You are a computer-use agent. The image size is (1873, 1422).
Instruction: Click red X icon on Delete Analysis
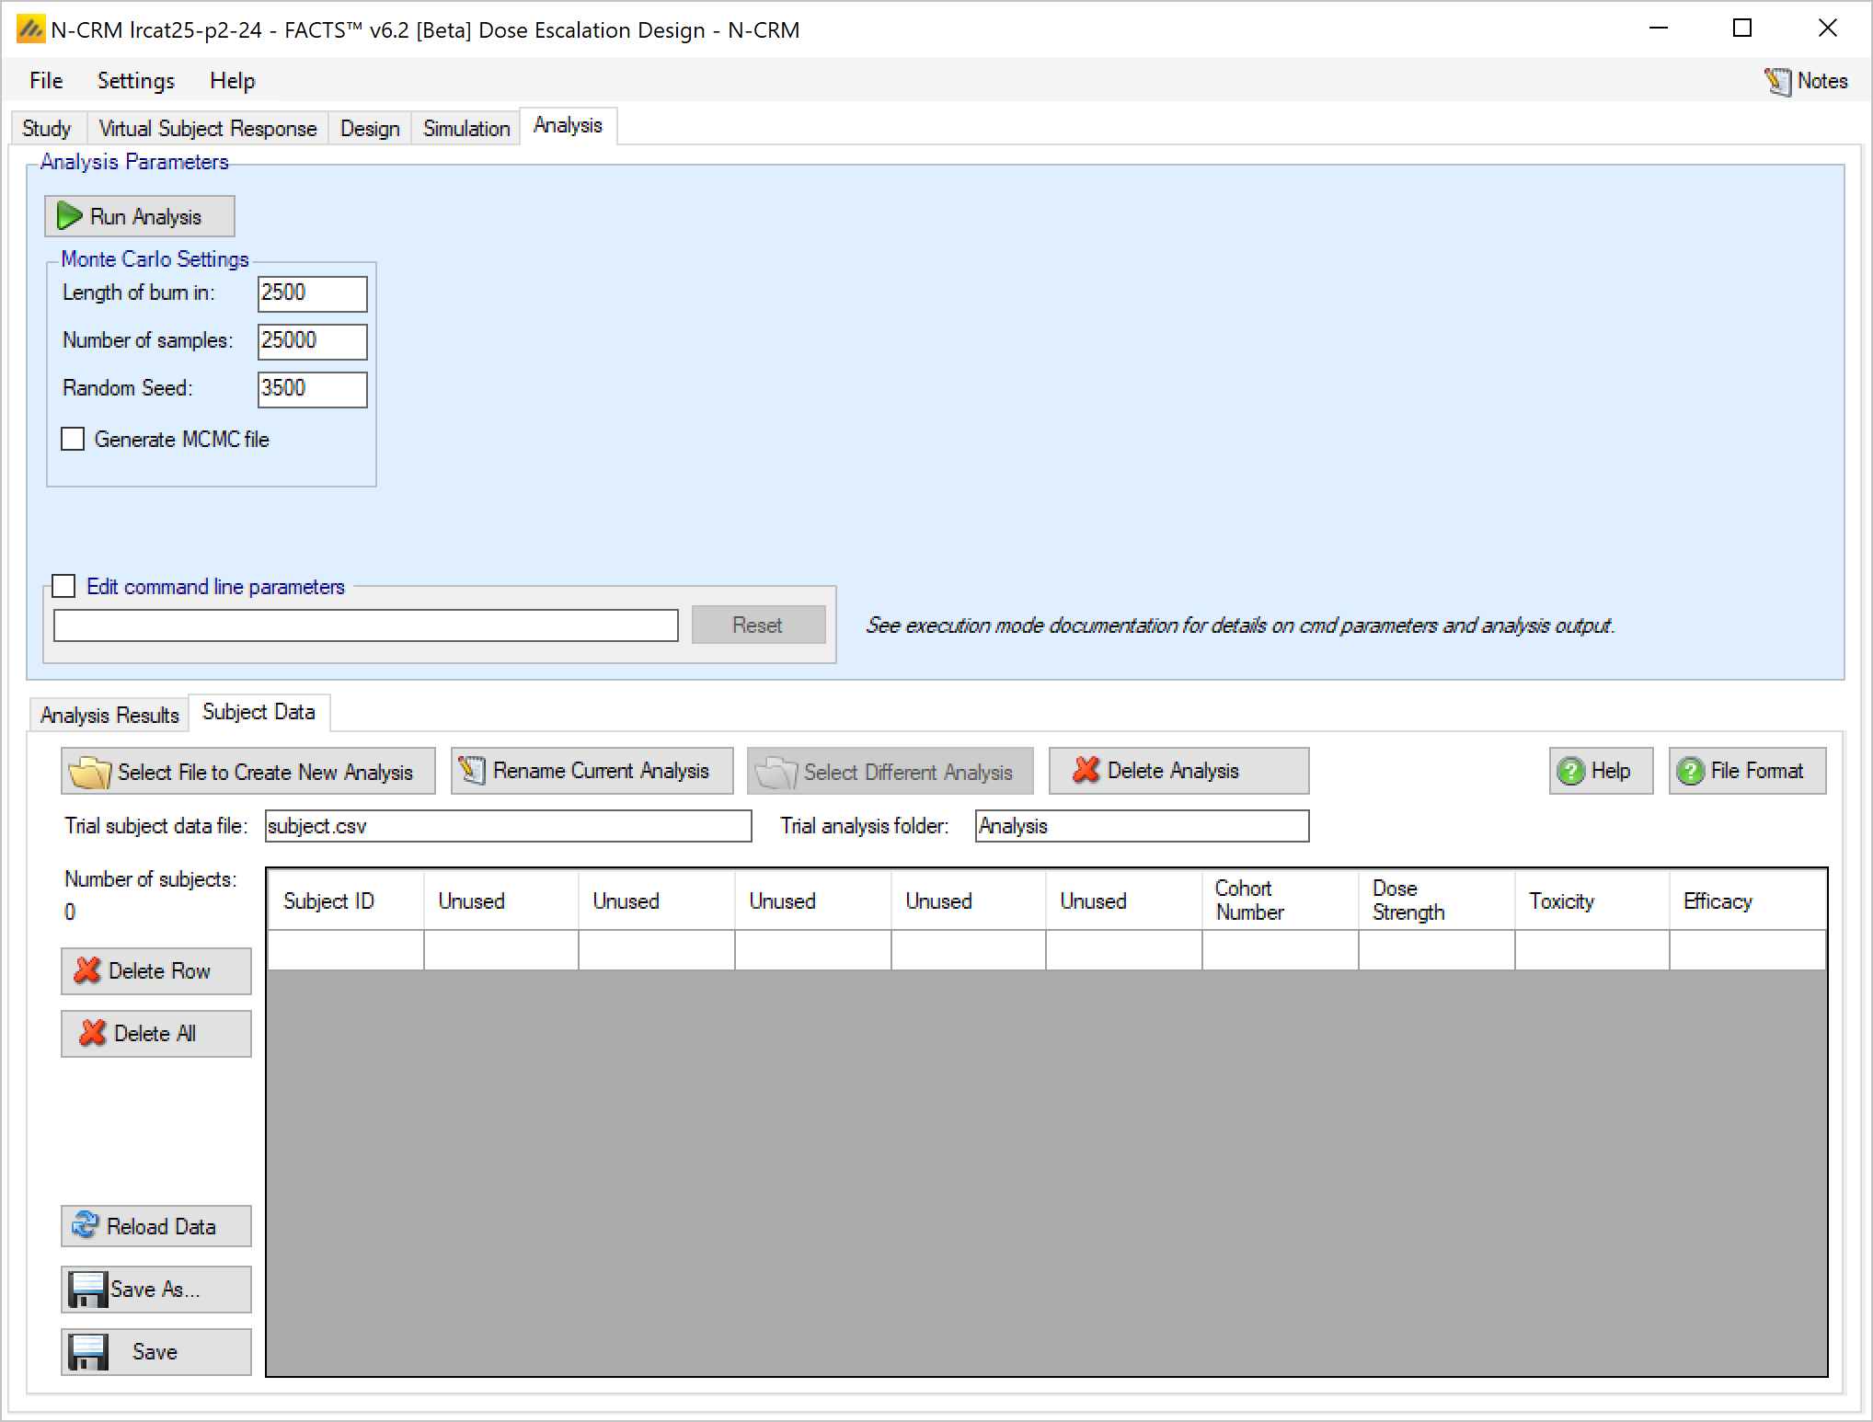pyautogui.click(x=1086, y=770)
